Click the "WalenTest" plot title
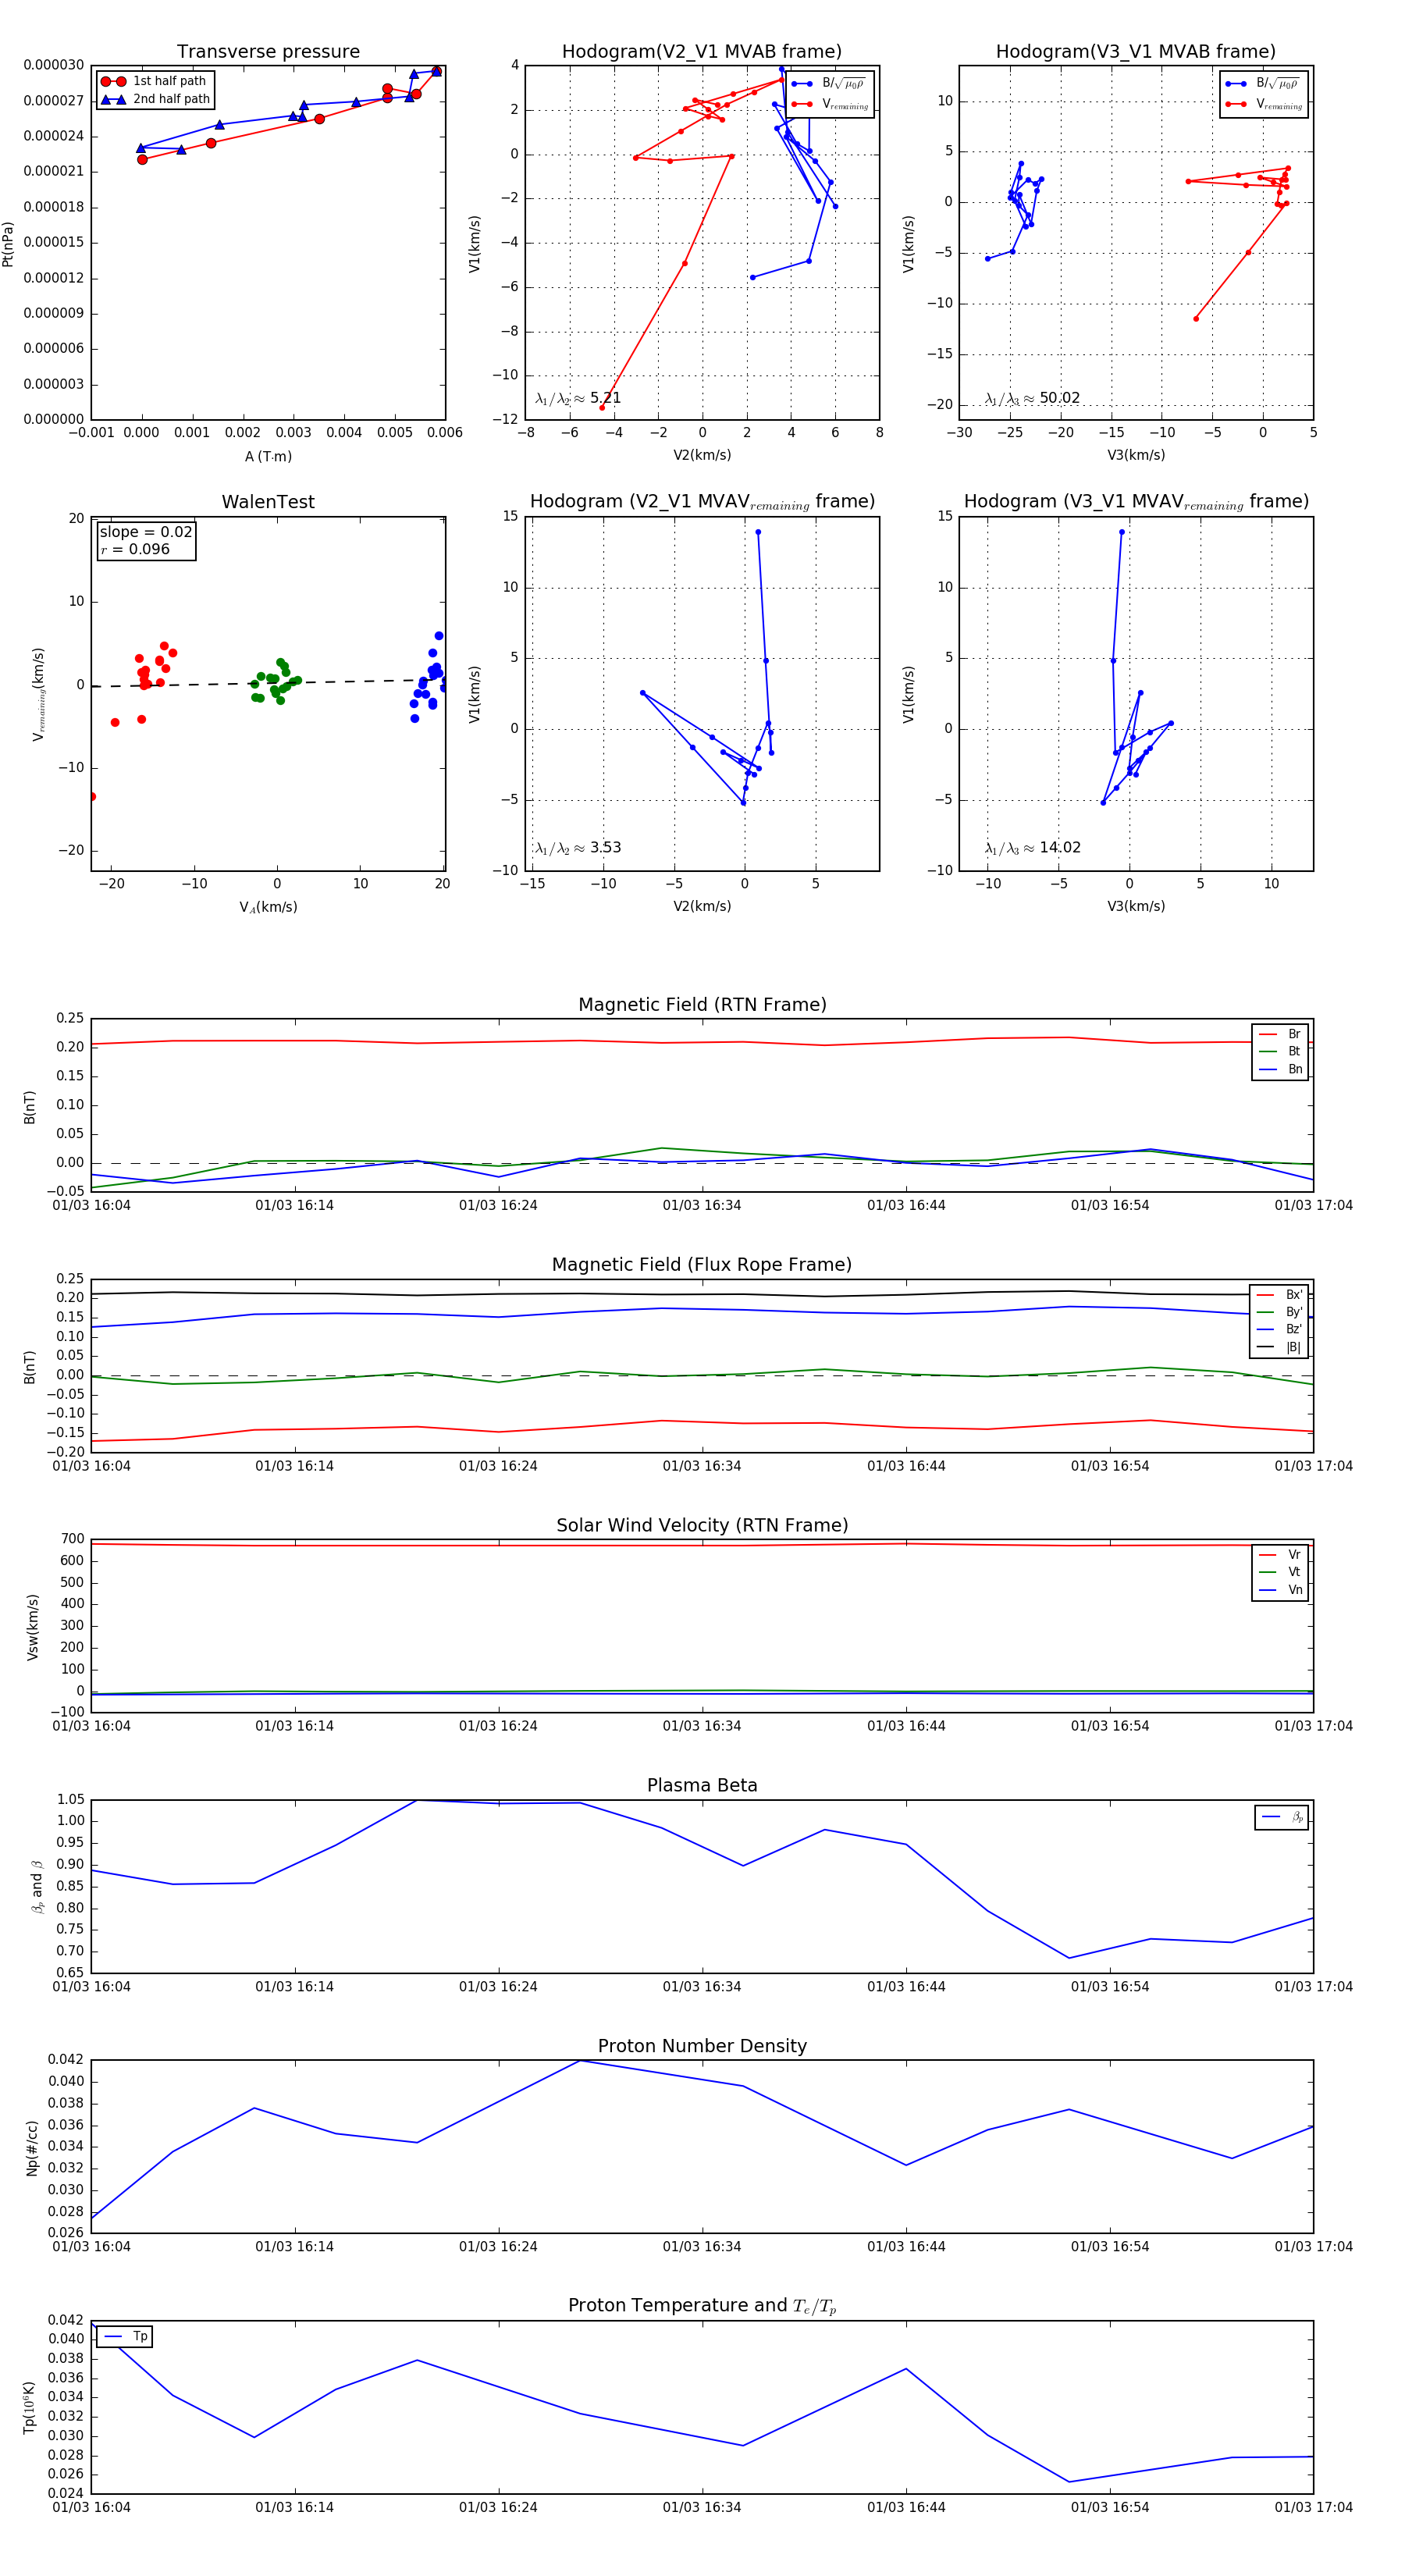Image resolution: width=1405 pixels, height=2576 pixels. click(268, 502)
